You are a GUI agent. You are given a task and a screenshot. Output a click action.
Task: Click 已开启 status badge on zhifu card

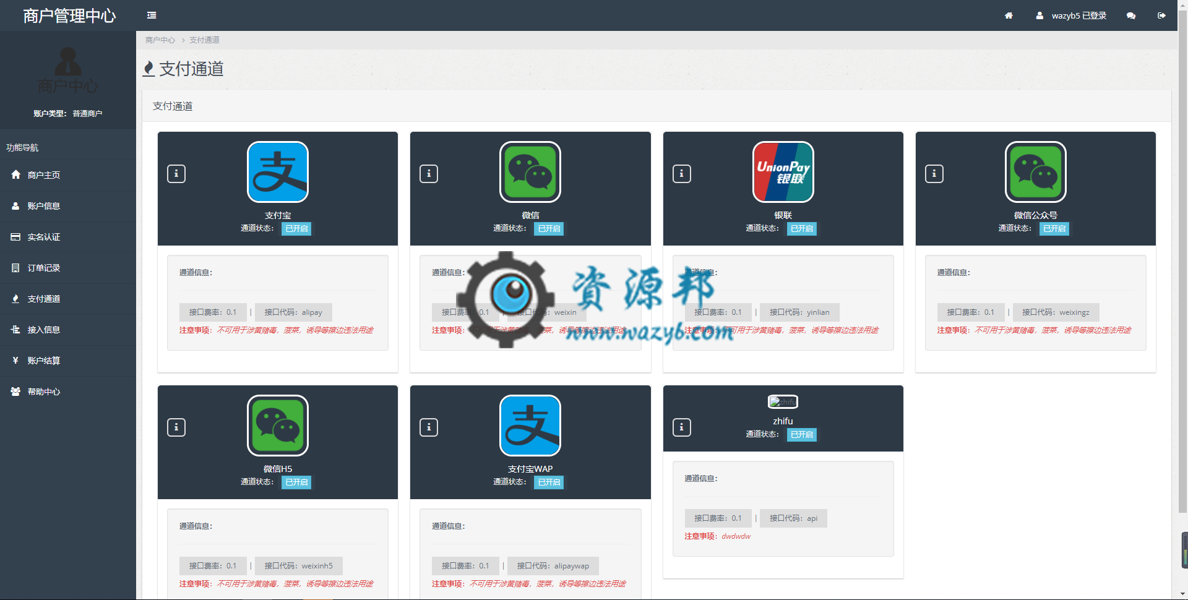click(802, 435)
